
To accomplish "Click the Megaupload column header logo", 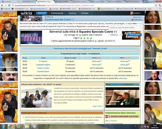I will pyautogui.click(x=125, y=58).
